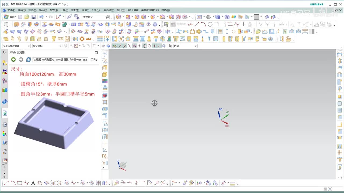Expand the rectangle selection mode dropdown arrow
The image size is (344, 193).
pyautogui.click(x=98, y=46)
